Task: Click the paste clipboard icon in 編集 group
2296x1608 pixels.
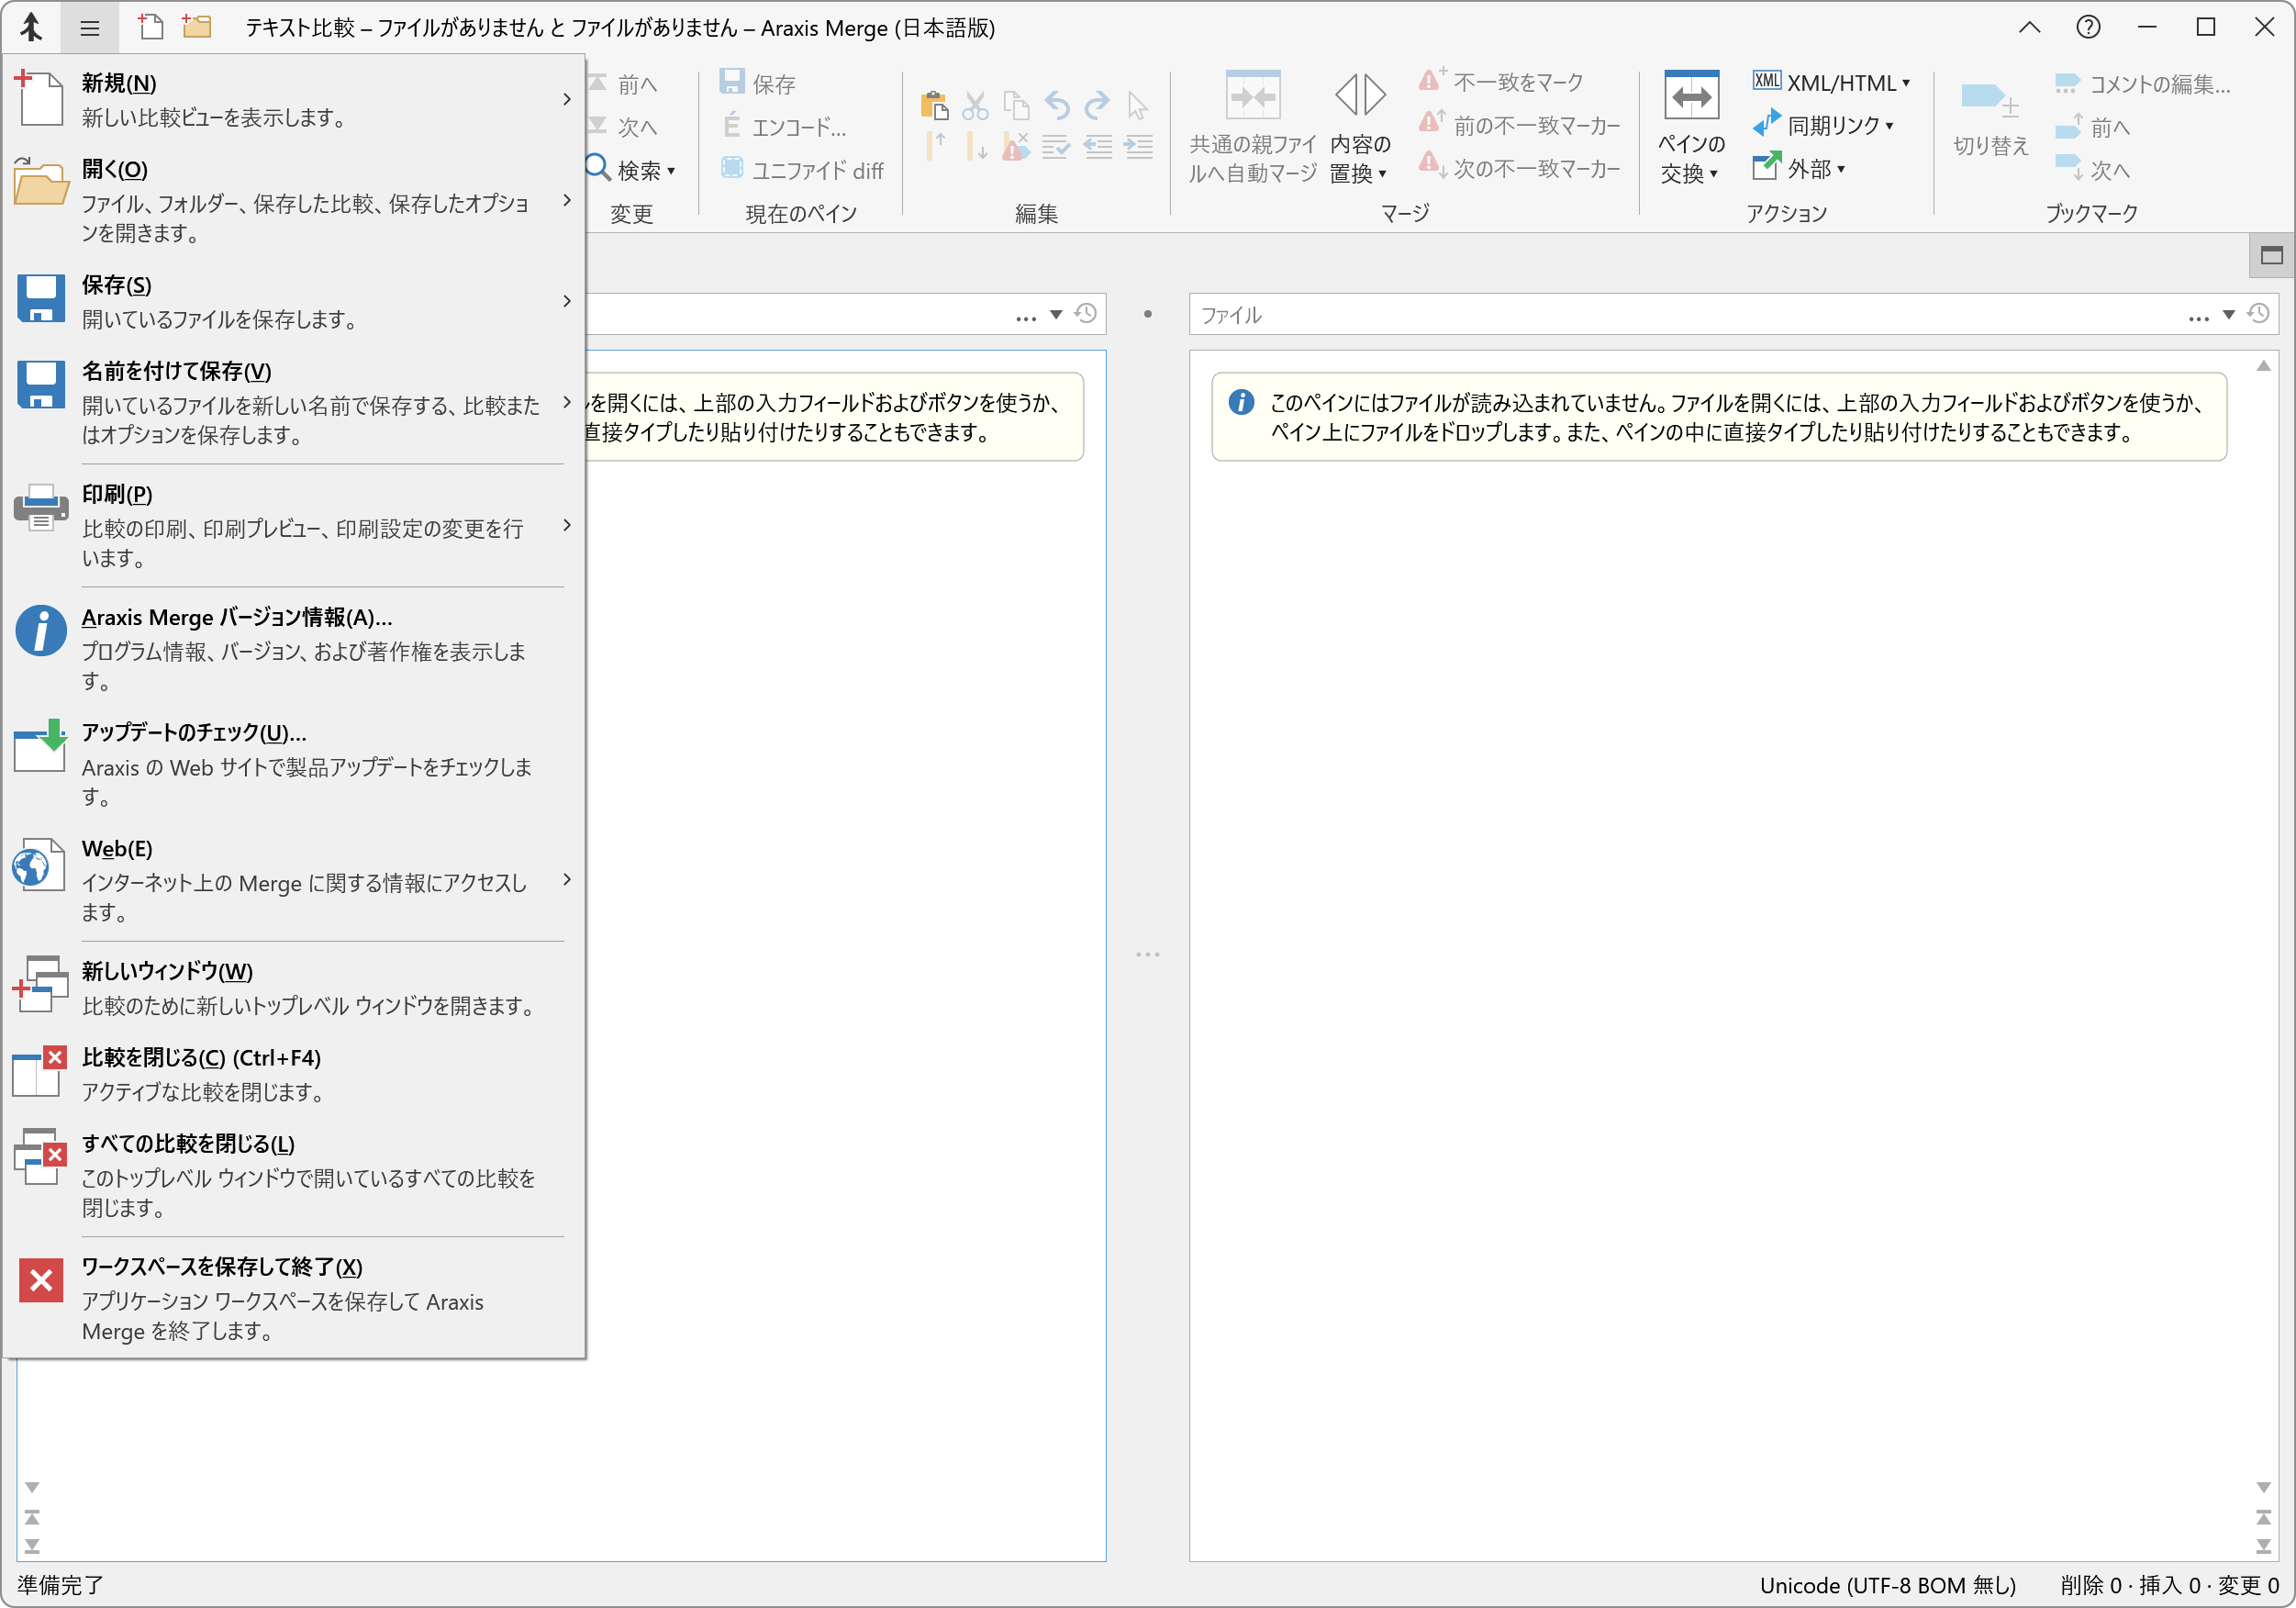Action: [934, 104]
